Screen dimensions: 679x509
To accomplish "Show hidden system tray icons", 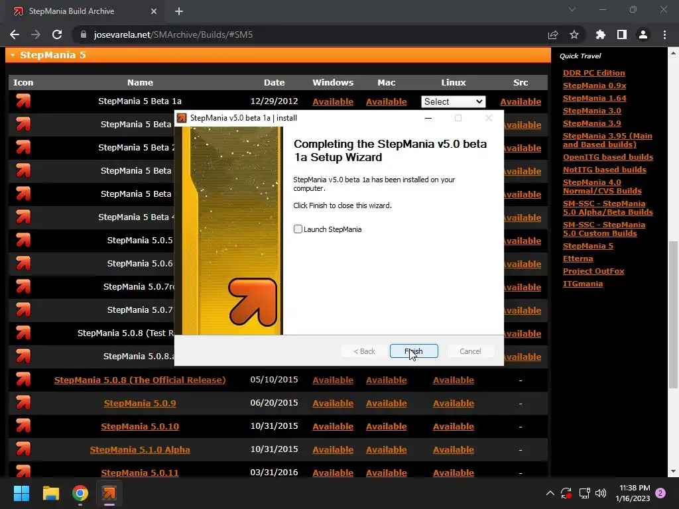I will click(550, 493).
